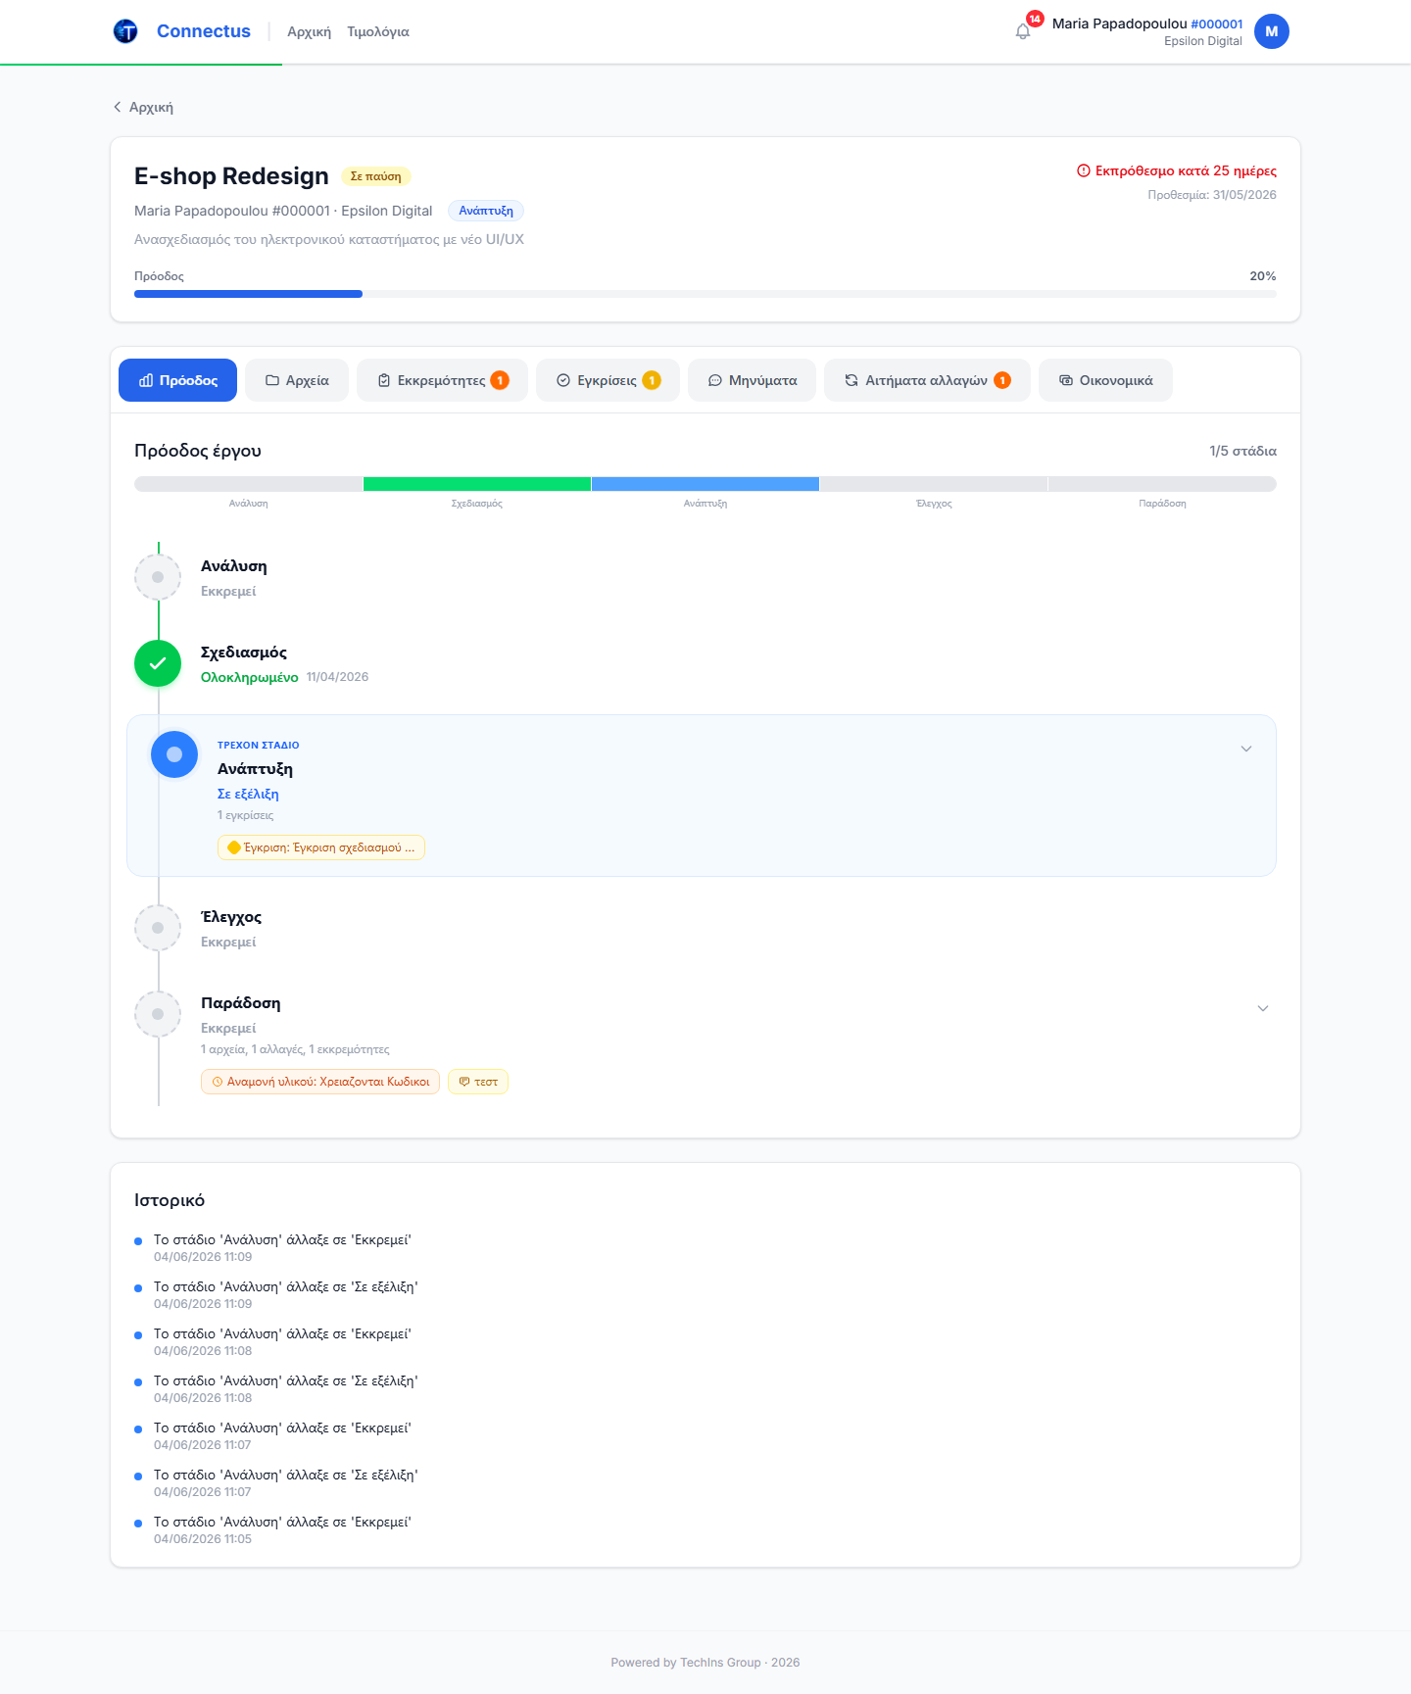Open the user avatar M menu

click(x=1272, y=31)
